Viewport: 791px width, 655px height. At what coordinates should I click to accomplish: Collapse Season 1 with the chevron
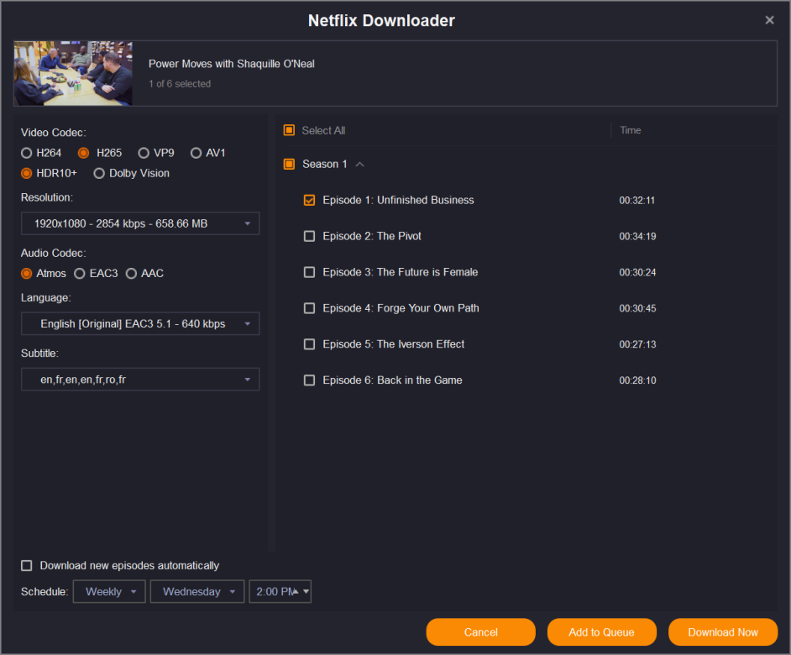point(360,165)
